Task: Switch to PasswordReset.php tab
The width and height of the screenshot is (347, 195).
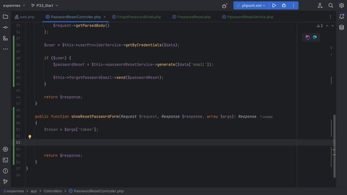Action: (x=191, y=17)
